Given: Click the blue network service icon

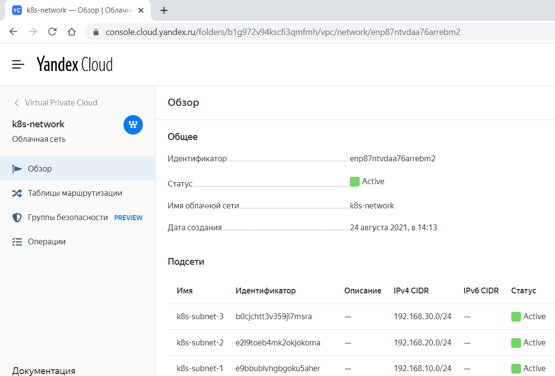Looking at the screenshot, I should pyautogui.click(x=133, y=125).
